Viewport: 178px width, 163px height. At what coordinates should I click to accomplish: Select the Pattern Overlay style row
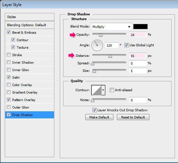click(x=30, y=100)
